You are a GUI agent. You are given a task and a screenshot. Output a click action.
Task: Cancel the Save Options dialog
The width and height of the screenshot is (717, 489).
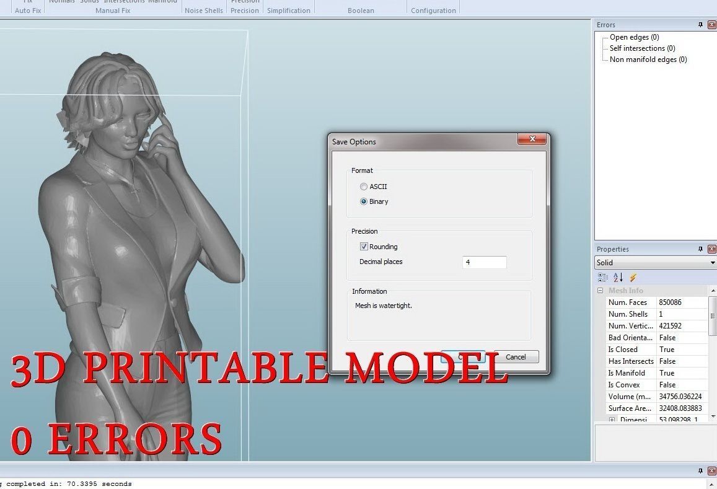tap(516, 357)
